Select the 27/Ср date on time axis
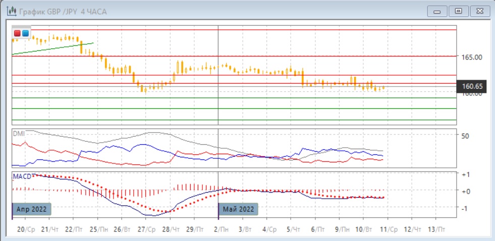Screen dimensions: 495x241 148,229
